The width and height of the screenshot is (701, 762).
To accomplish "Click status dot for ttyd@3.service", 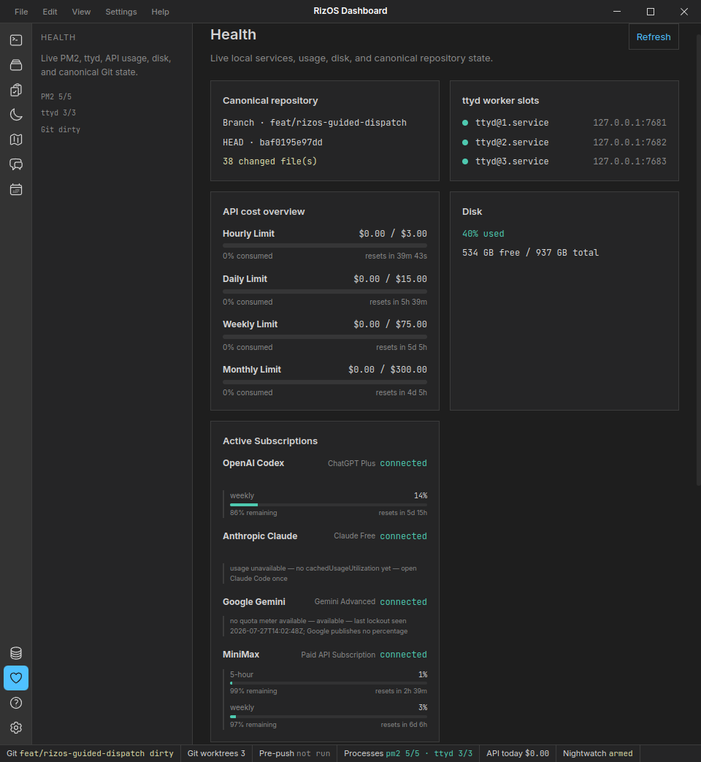I will point(465,161).
